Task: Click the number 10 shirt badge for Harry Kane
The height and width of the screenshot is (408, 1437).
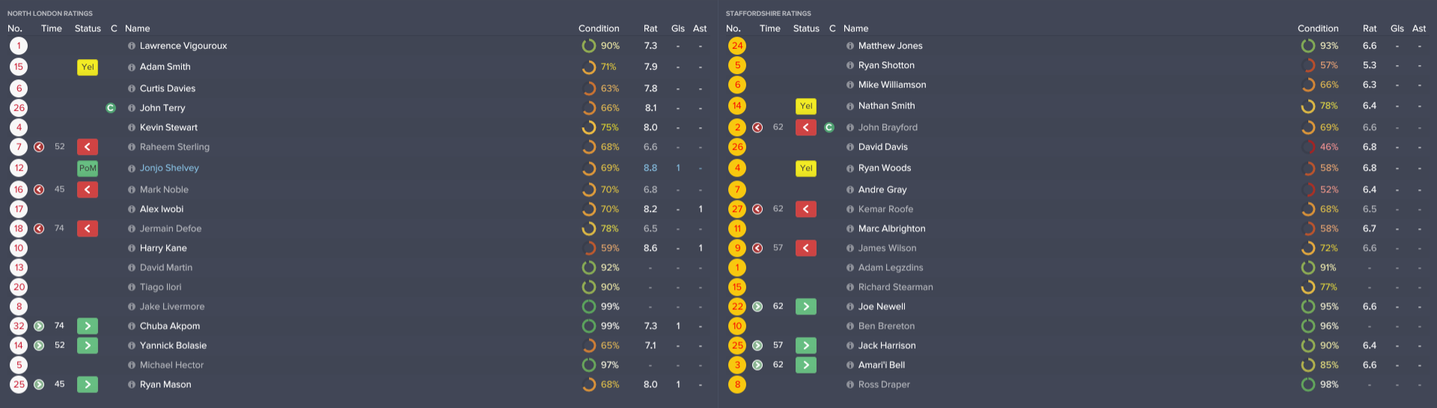Action: point(19,249)
